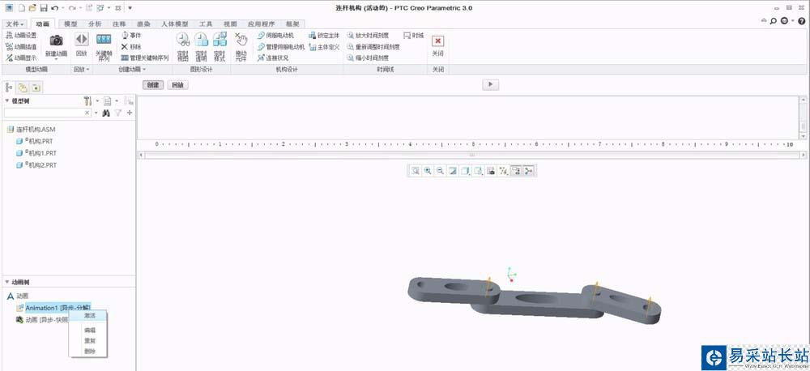
Task: Open 管理关键帧序列 manager
Action: (145, 58)
